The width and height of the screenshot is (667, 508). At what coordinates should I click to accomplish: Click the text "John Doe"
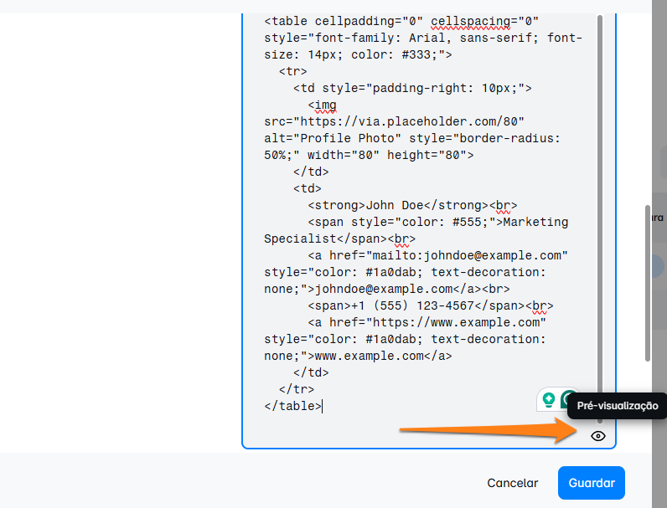395,206
